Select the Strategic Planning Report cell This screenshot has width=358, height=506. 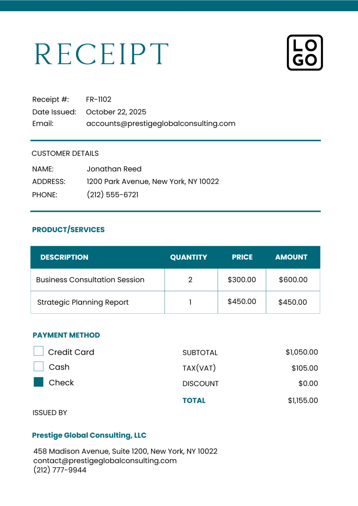point(83,302)
